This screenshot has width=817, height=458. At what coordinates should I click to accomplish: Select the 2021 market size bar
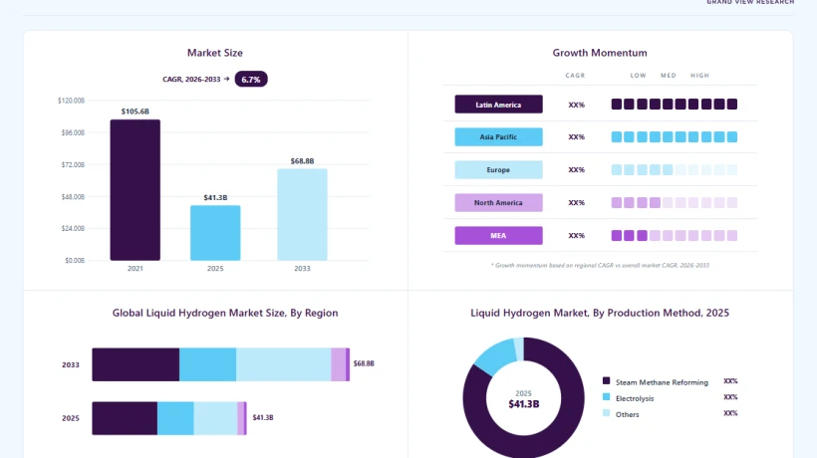coord(135,190)
